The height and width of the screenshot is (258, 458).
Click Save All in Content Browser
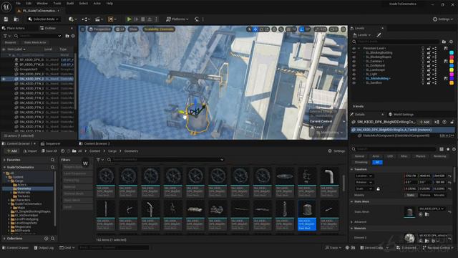pos(49,151)
